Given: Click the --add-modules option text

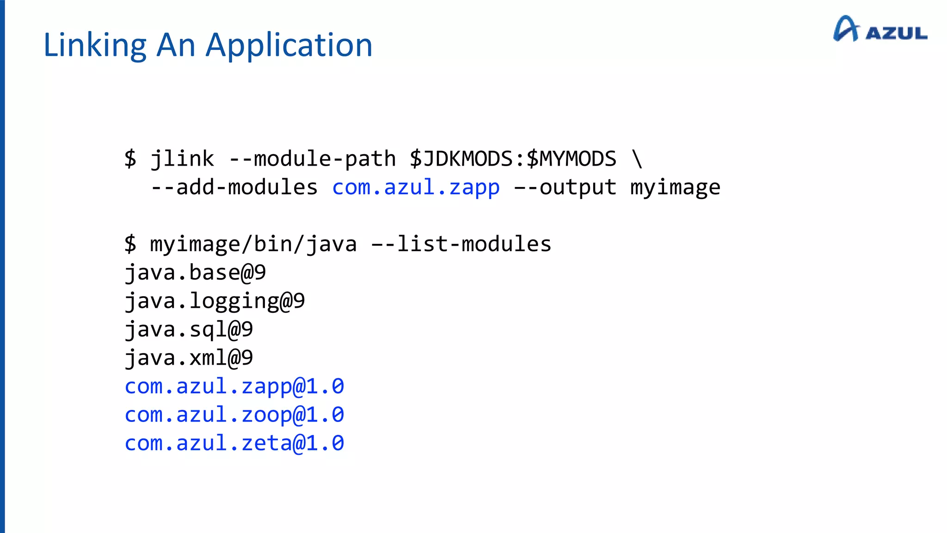Looking at the screenshot, I should [234, 187].
